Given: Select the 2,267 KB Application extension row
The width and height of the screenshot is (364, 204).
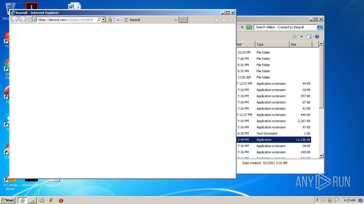Looking at the screenshot, I should [x=274, y=121].
